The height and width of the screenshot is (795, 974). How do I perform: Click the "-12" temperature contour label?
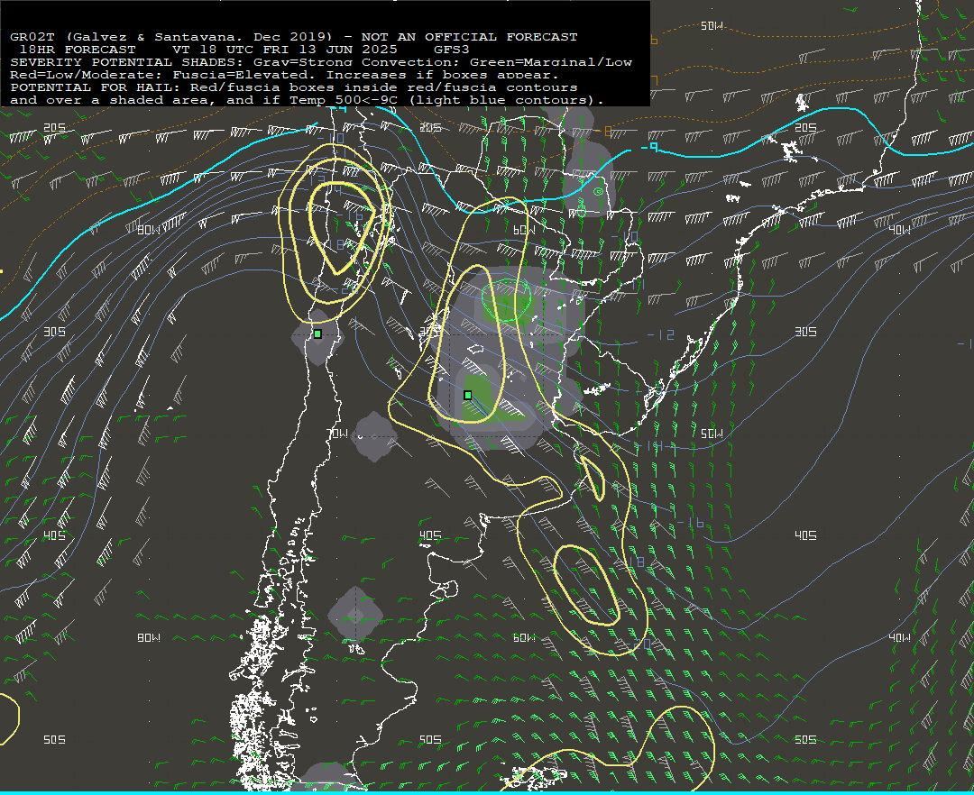click(660, 334)
